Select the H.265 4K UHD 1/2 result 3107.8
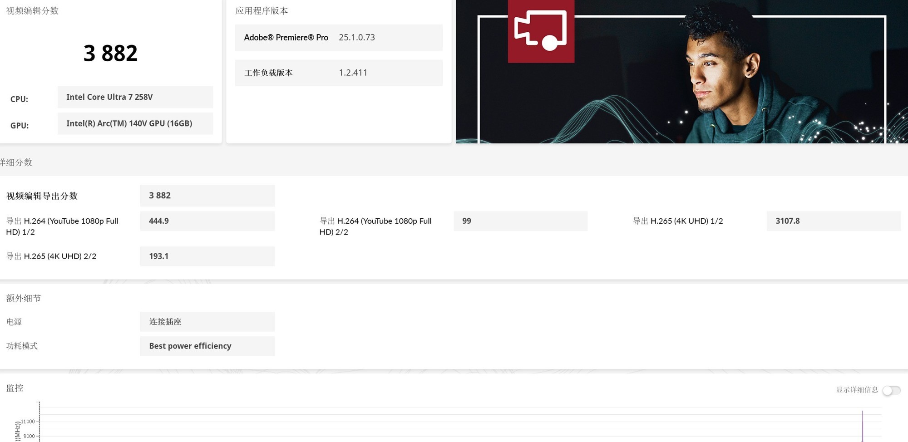 (833, 221)
